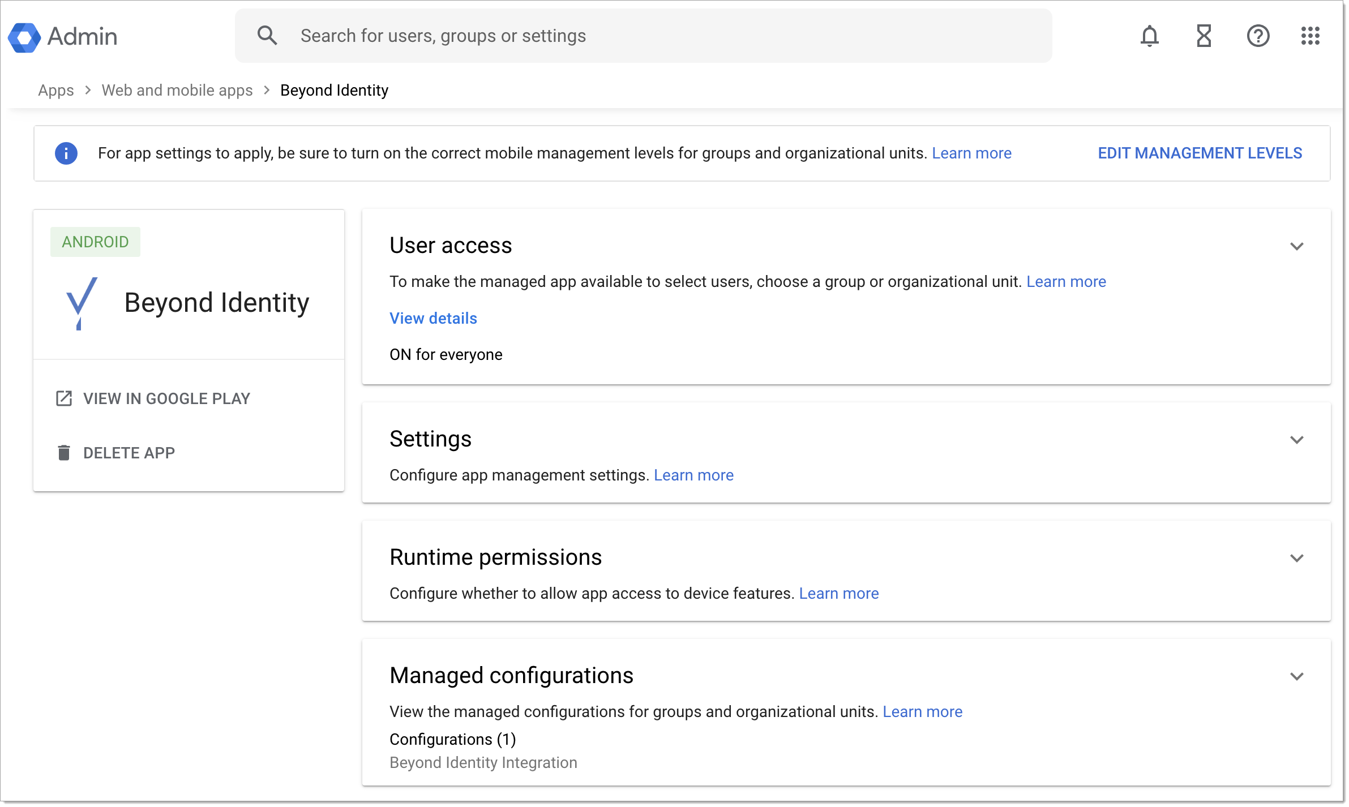Open View details under User access
Screen dimensions: 1349x807
tap(432, 318)
